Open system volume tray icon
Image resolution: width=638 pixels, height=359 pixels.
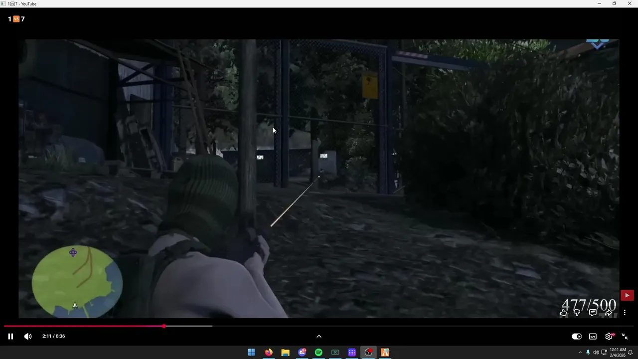click(596, 353)
